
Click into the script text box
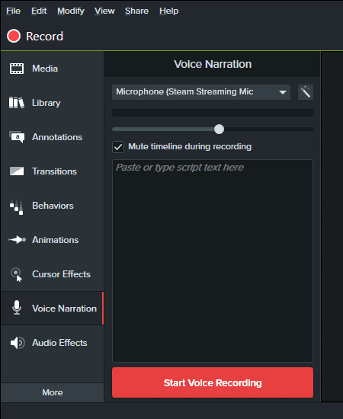[213, 261]
